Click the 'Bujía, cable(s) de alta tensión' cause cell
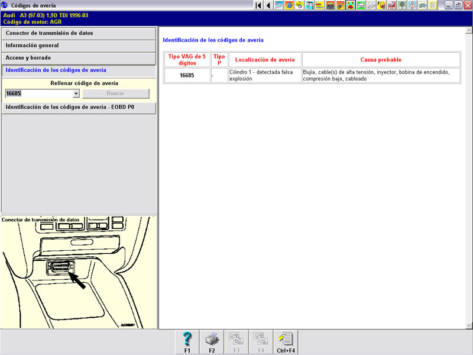This screenshot has height=355, width=473. click(381, 75)
